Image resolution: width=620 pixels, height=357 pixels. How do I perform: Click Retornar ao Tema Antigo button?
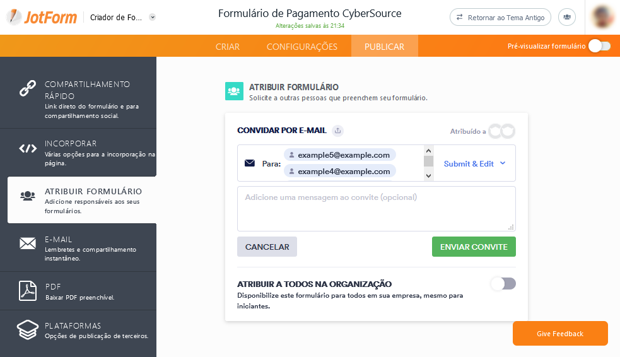tap(500, 18)
